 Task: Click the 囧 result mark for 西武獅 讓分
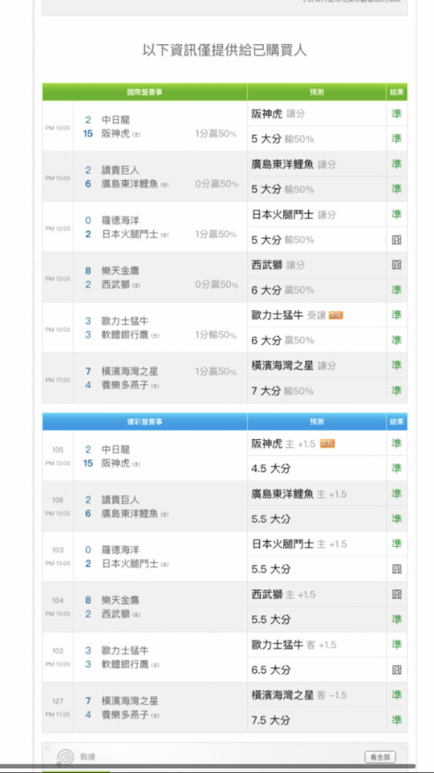pyautogui.click(x=397, y=264)
